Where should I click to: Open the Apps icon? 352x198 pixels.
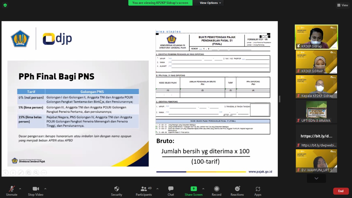pyautogui.click(x=258, y=191)
